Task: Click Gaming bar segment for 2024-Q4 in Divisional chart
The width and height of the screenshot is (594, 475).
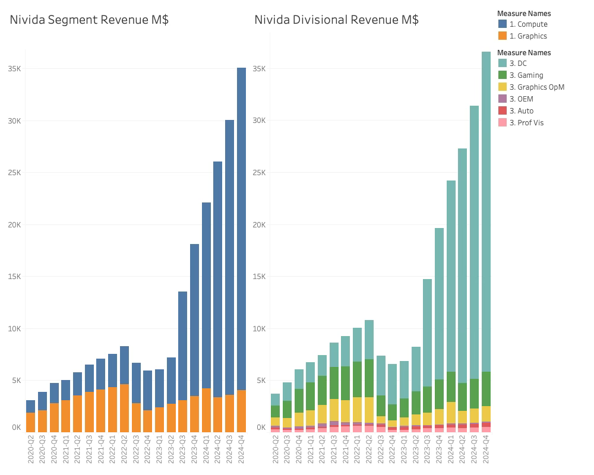Action: point(486,389)
